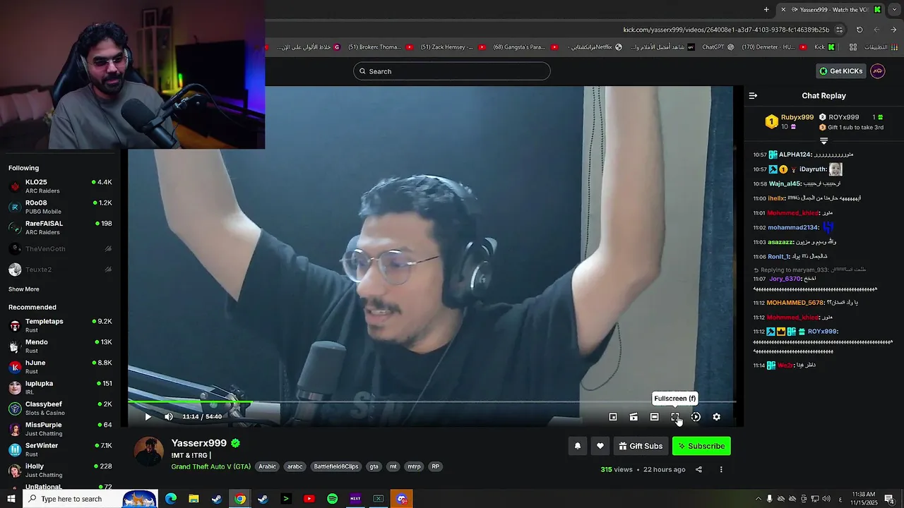This screenshot has width=904, height=508.
Task: Open the playback speed control
Action: [696, 417]
